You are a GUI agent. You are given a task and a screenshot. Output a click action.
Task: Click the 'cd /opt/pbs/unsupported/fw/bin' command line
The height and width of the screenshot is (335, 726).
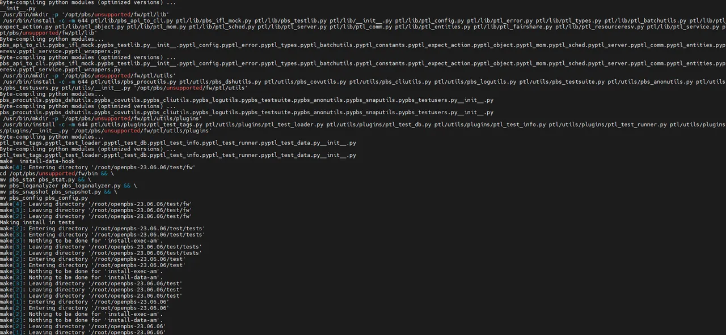[57, 173]
